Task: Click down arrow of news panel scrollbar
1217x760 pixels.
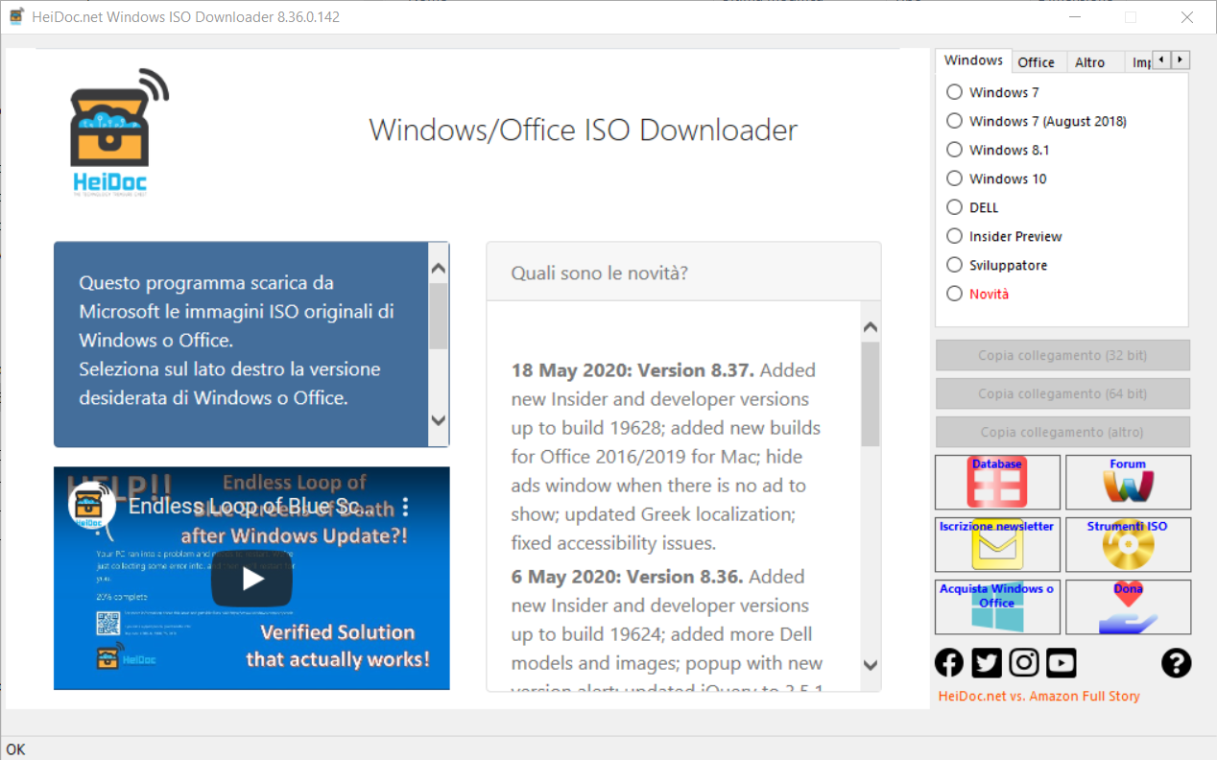Action: 871,664
